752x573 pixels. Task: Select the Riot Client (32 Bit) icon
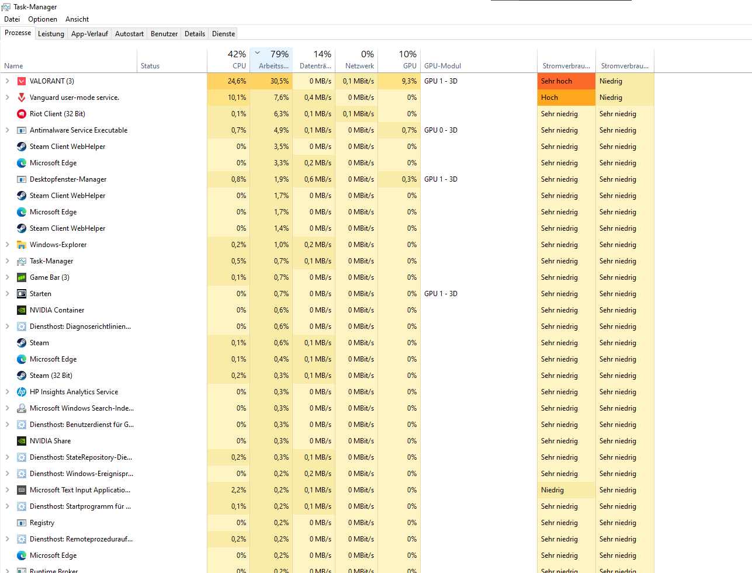(x=22, y=114)
